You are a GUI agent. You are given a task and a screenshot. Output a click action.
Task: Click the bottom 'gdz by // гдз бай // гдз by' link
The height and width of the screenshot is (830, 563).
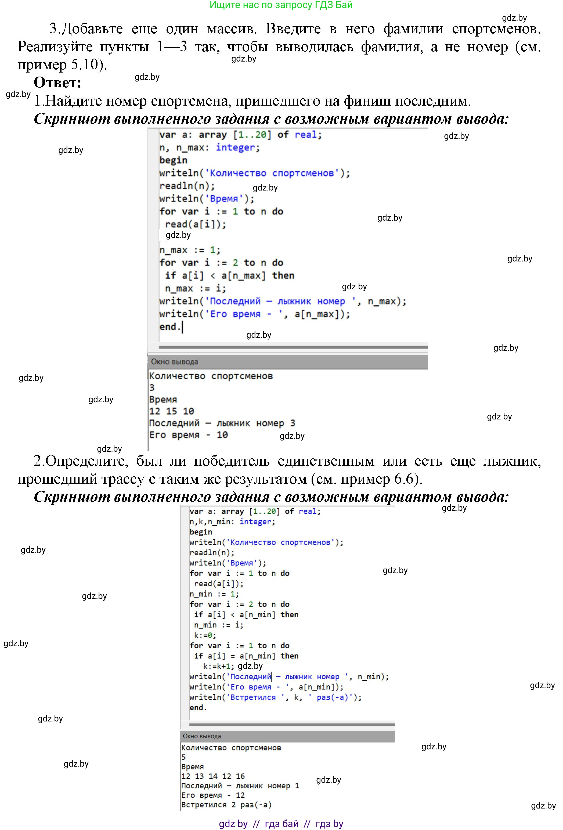point(281,824)
